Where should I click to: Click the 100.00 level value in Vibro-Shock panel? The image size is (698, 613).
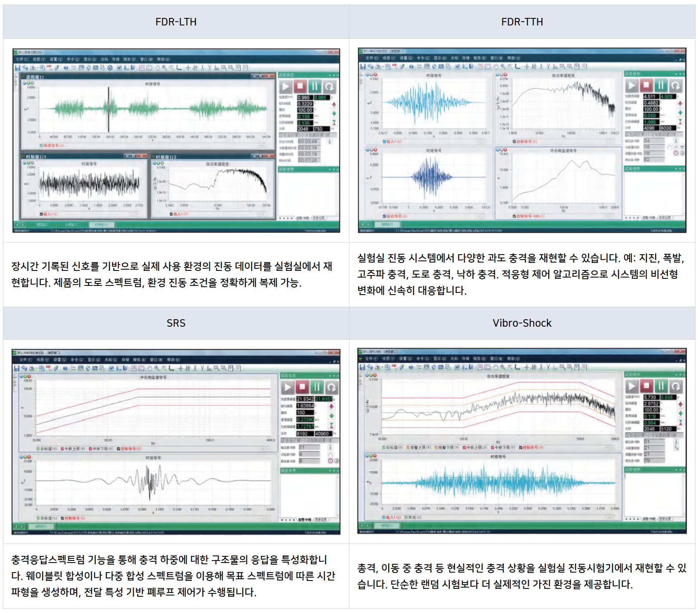tap(651, 410)
